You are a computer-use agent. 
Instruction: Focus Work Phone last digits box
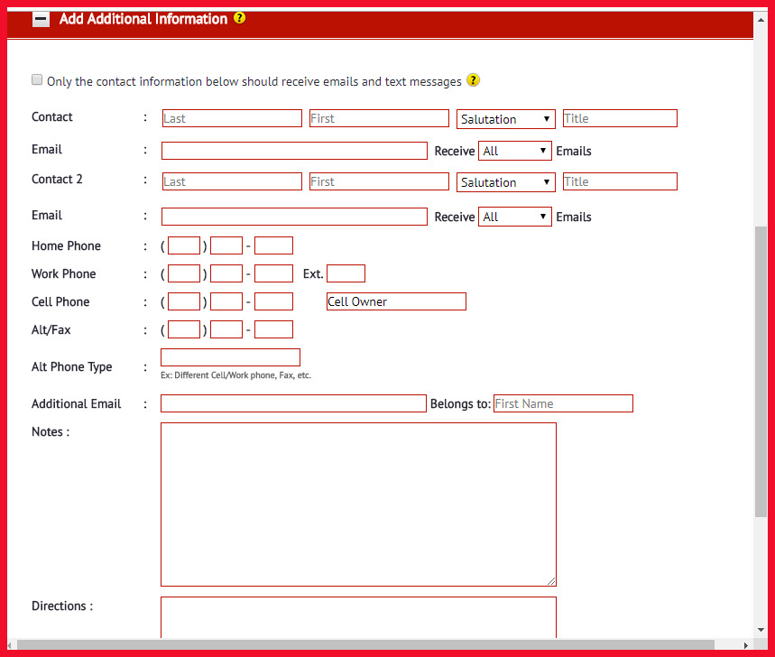click(273, 273)
